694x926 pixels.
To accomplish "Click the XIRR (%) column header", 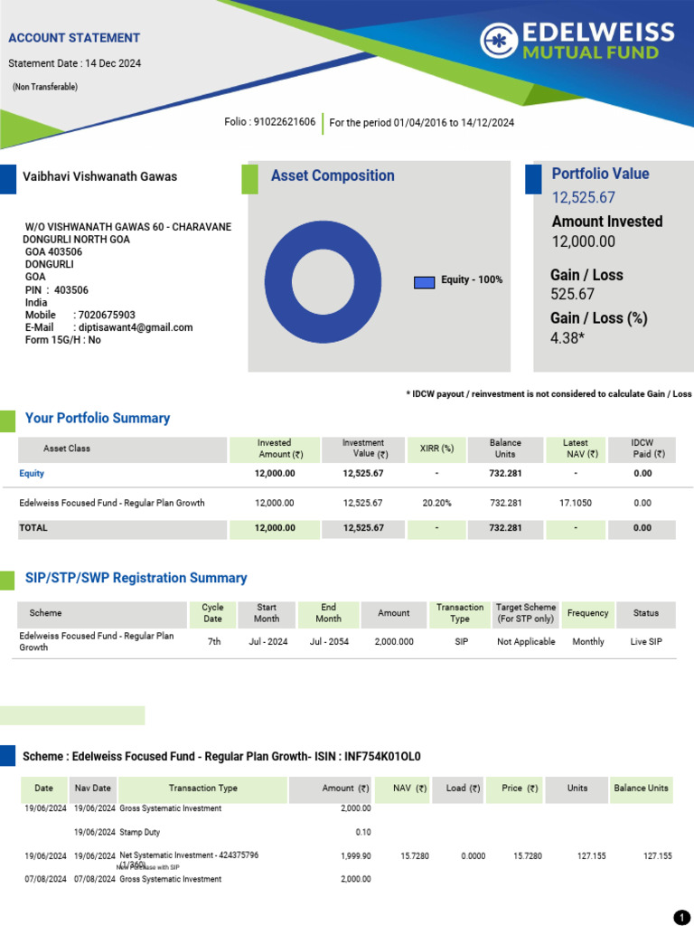I will (436, 449).
